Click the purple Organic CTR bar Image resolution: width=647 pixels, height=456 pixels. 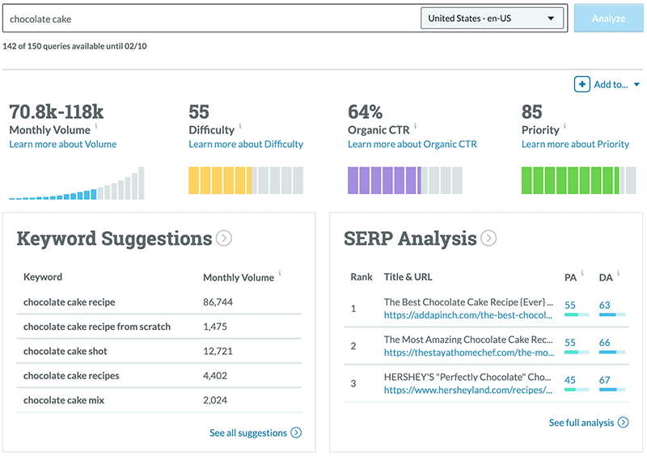tap(405, 180)
